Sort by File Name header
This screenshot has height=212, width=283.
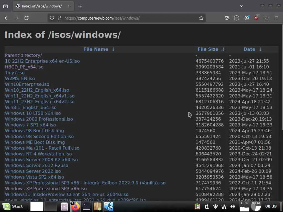tap(96, 49)
